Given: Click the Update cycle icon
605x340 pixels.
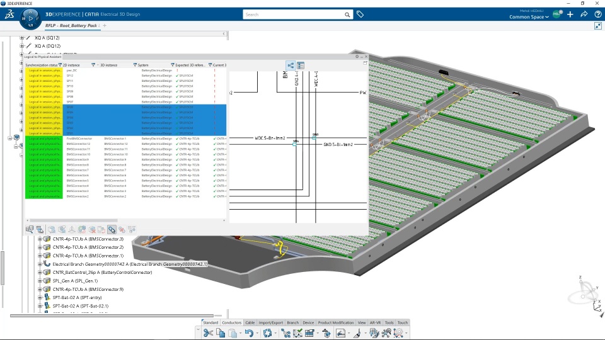Looking at the screenshot, I should pos(267,332).
